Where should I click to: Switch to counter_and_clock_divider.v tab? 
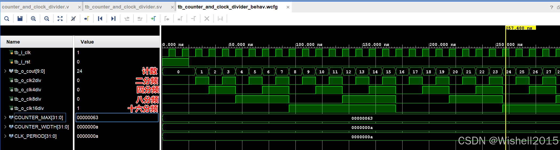tap(36, 7)
